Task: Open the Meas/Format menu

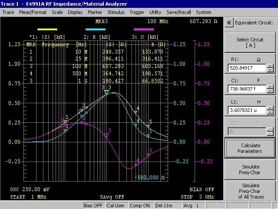Action: (x=33, y=12)
